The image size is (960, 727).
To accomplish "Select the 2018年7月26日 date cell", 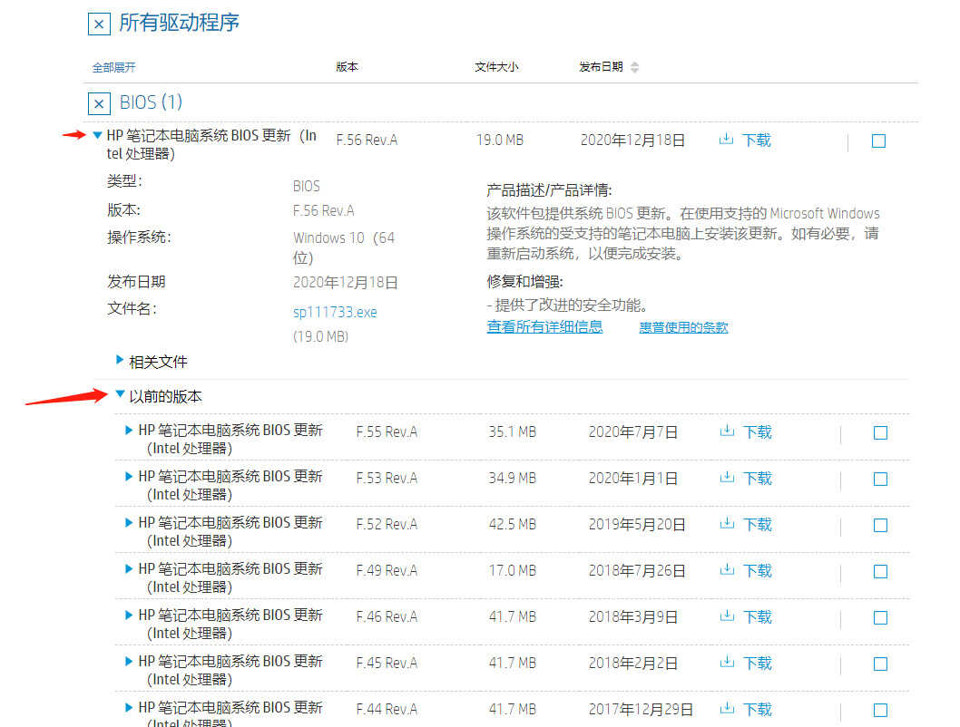I will click(x=637, y=570).
